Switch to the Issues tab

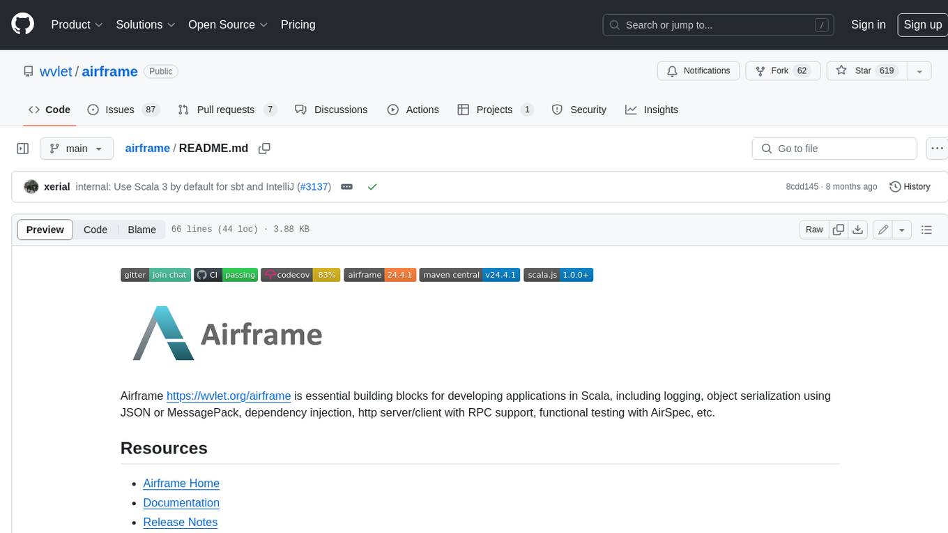(x=123, y=110)
